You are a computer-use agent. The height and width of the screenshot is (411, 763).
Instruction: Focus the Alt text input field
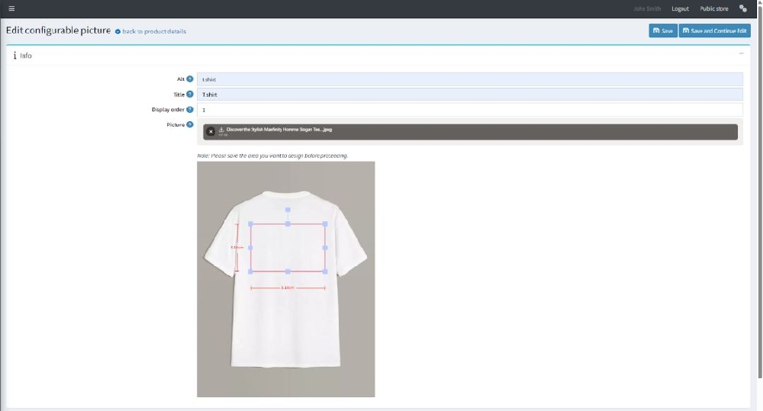coord(469,79)
